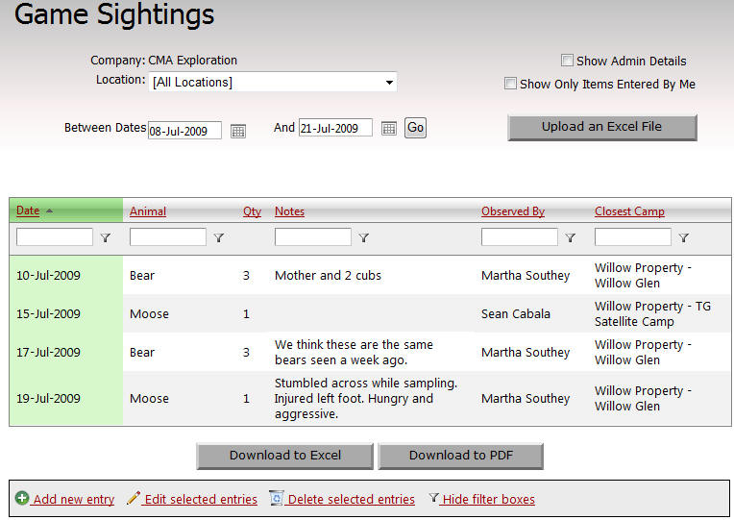The height and width of the screenshot is (520, 734).
Task: Click the 'Game Sightings' page heading
Action: (114, 14)
